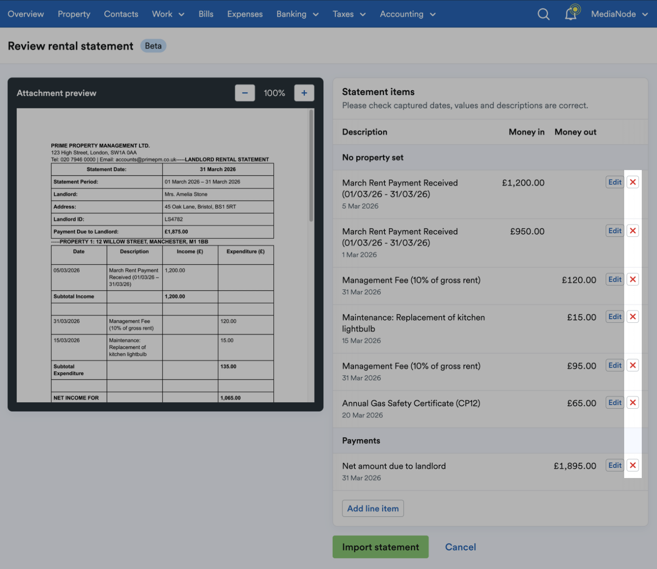Go to the Property menu item
Screen dimensions: 657x569
tap(74, 14)
